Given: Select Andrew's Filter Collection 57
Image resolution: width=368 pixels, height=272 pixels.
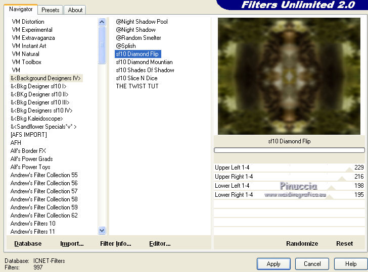Looking at the screenshot, I should 44,191.
